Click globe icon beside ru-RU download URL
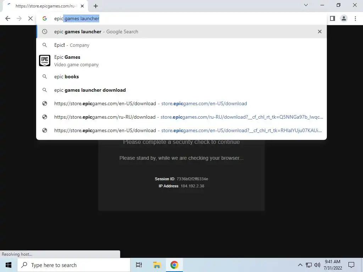Viewport: 363px width, 272px height. (x=45, y=117)
